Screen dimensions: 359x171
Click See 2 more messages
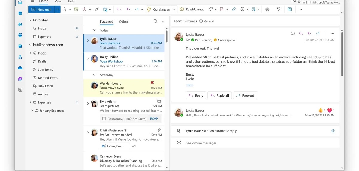(x=201, y=143)
